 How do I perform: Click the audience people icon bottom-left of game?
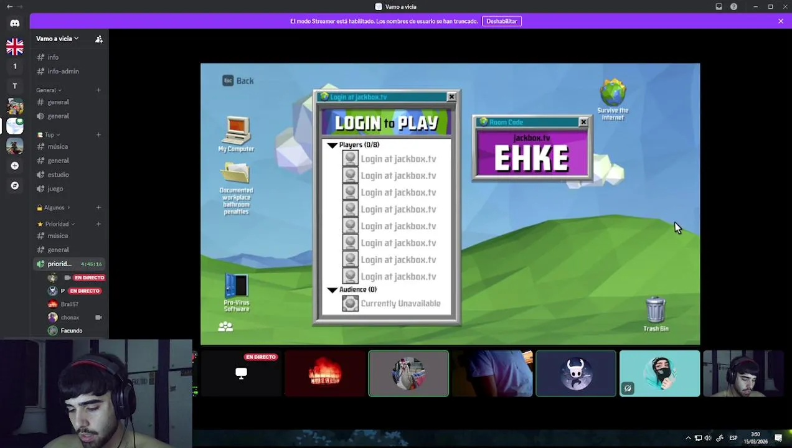(225, 326)
